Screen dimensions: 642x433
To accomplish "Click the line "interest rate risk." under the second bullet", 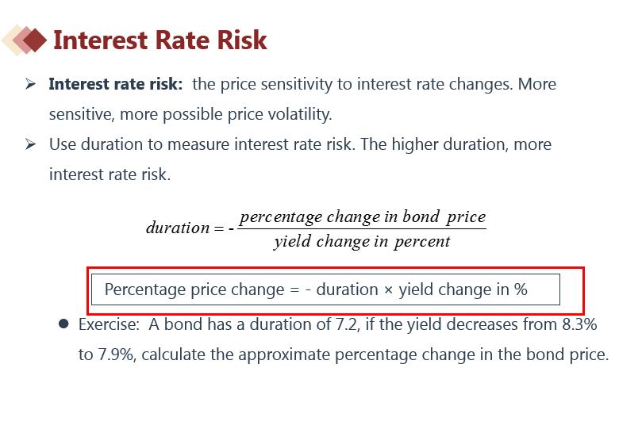I will pos(110,174).
